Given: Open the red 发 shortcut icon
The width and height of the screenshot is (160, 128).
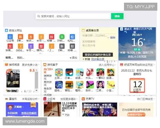Looking at the screenshot, I should pyautogui.click(x=10, y=46).
